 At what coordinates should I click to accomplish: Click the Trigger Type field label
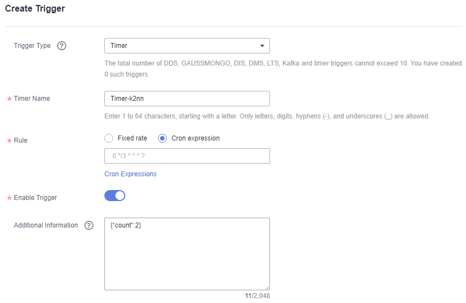[x=32, y=46]
